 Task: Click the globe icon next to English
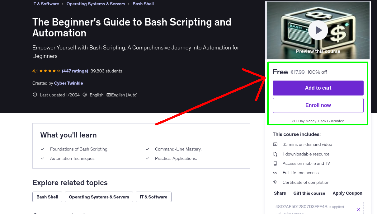coord(85,95)
